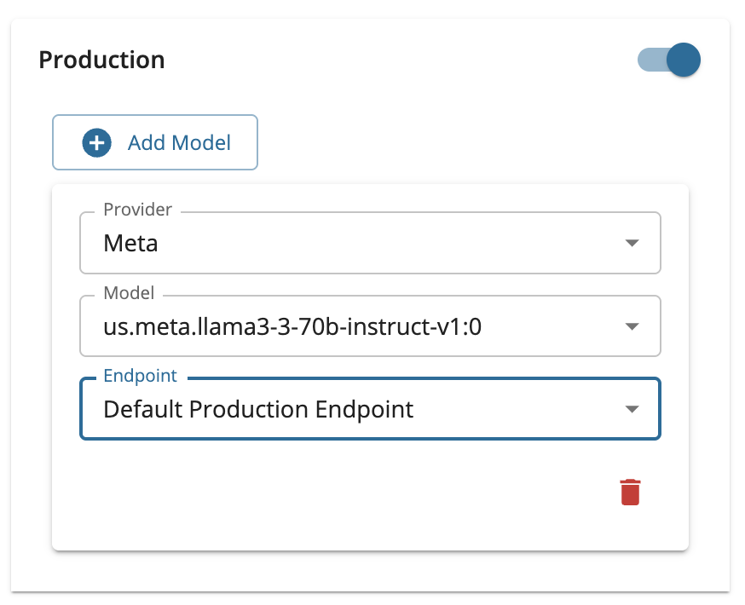The width and height of the screenshot is (745, 605).
Task: Click the Add Model button
Action: coord(155,142)
